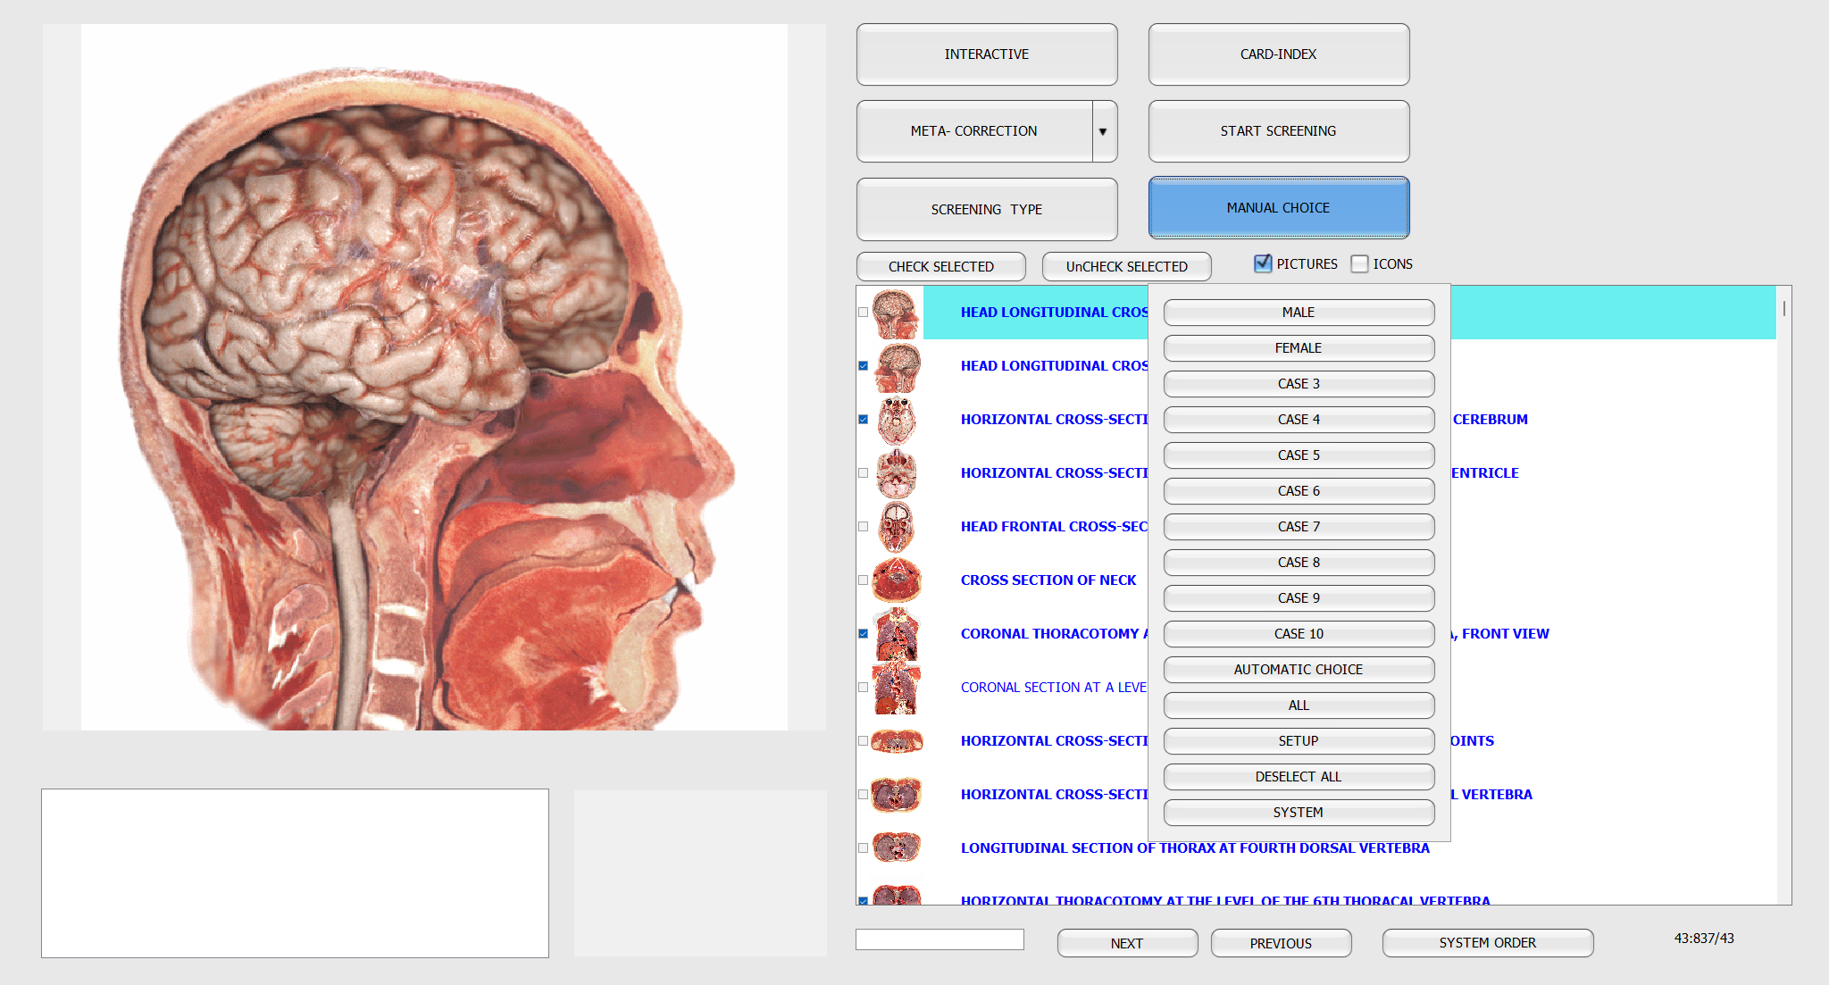Click the ventricle horizontal cross-section thumbnail icon
Image resolution: width=1829 pixels, height=985 pixels.
(x=896, y=473)
